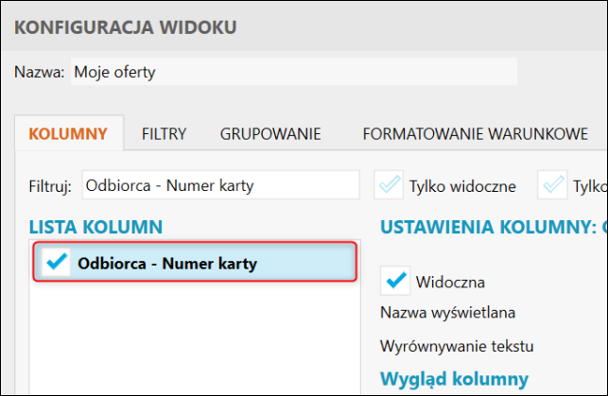Screen dimensions: 608x396
Task: Switch to the KOLUMNY tab
Action: click(x=68, y=133)
